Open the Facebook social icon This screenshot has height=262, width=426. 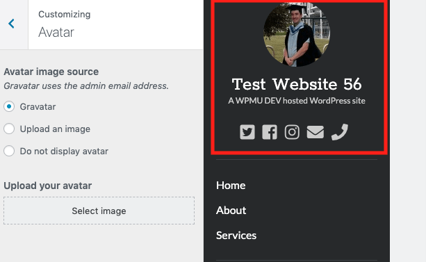(x=270, y=132)
